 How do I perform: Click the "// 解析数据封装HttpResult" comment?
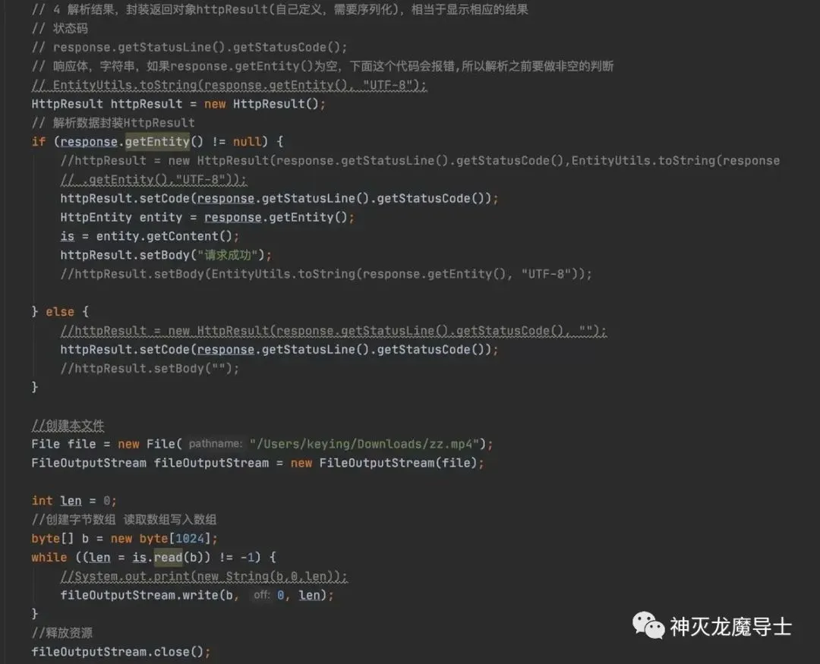point(113,123)
